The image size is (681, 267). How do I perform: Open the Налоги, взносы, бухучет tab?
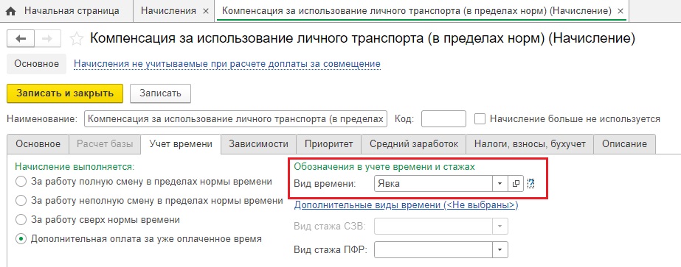coord(530,144)
